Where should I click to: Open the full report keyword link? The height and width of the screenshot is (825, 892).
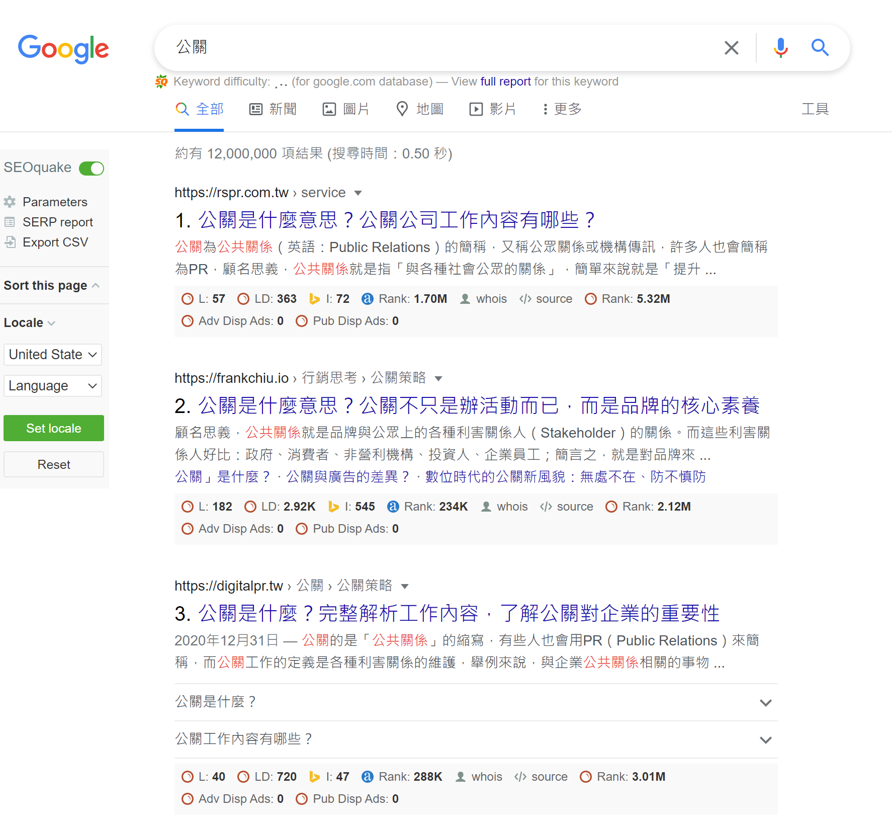tap(505, 81)
